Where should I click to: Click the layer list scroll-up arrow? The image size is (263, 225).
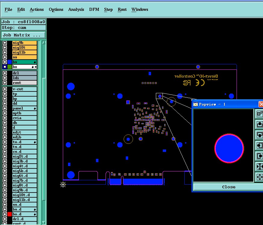44,43
